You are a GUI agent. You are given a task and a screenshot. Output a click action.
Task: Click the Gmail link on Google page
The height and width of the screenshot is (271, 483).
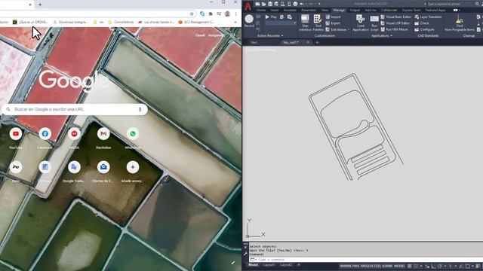tap(200, 35)
